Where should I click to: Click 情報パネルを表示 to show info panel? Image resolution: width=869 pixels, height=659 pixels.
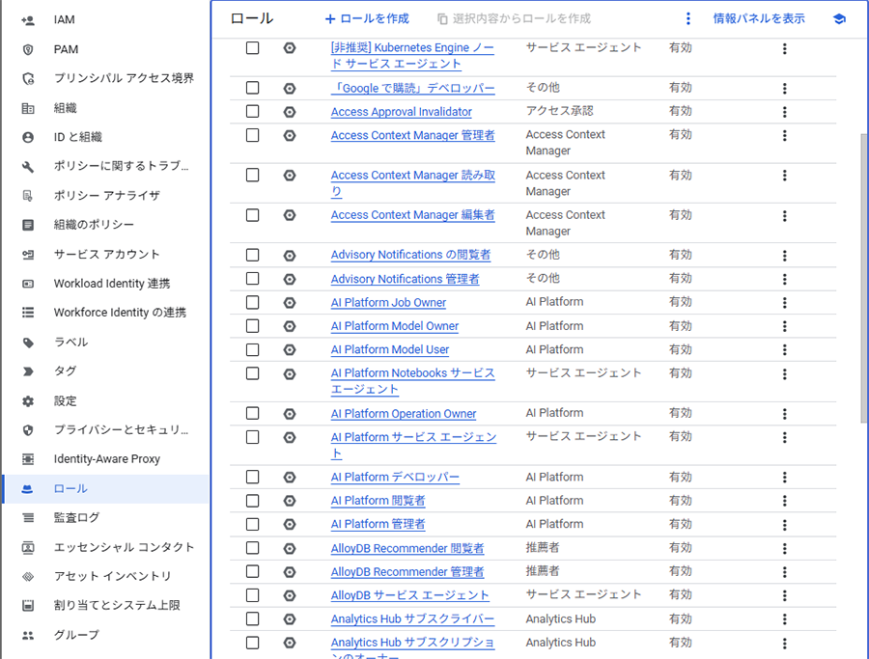coord(758,18)
